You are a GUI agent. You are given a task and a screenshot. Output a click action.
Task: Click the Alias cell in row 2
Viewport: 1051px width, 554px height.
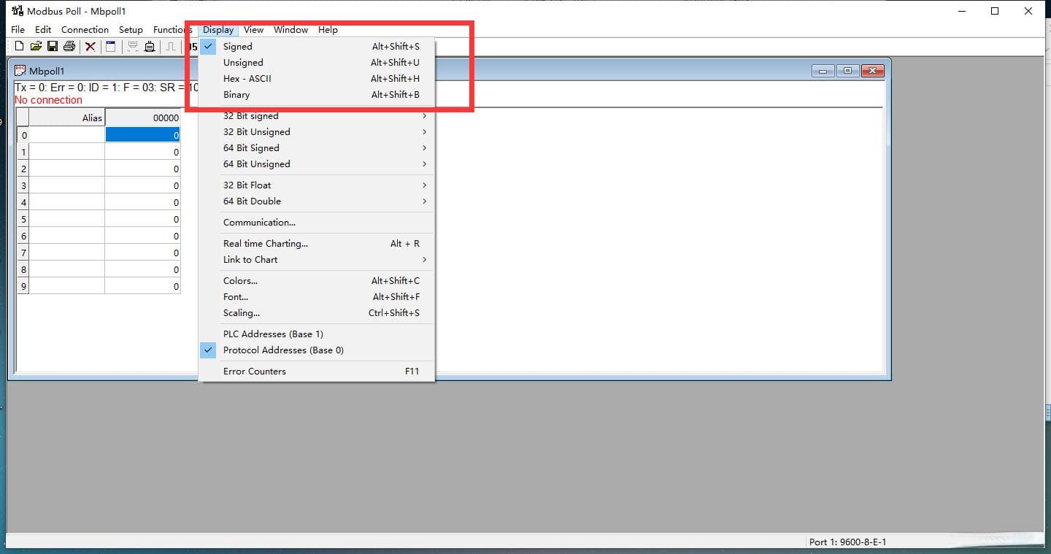pyautogui.click(x=67, y=169)
